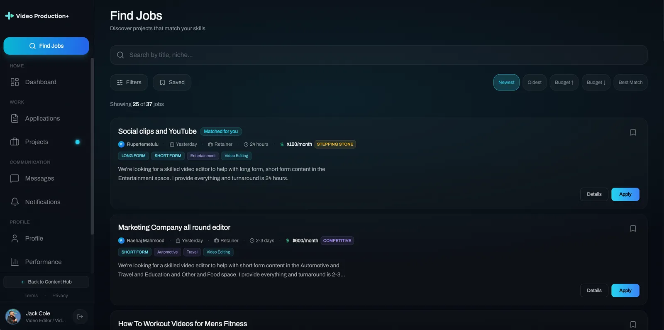Show Saved jobs

(x=172, y=82)
